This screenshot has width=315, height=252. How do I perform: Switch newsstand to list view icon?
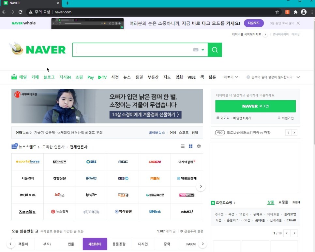(x=183, y=146)
